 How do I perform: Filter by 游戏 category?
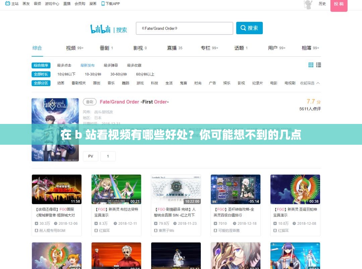[140, 83]
